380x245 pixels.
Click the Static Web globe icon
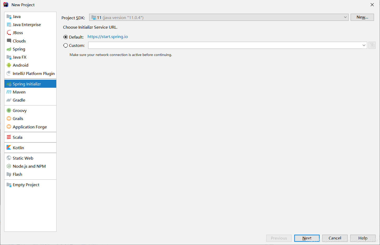click(x=9, y=158)
